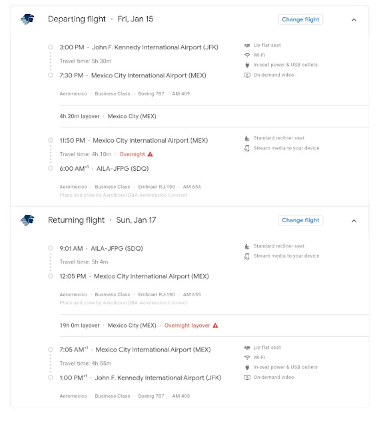Click the Aeromexico logo beside Departing flight
Image resolution: width=377 pixels, height=427 pixels.
(x=27, y=19)
